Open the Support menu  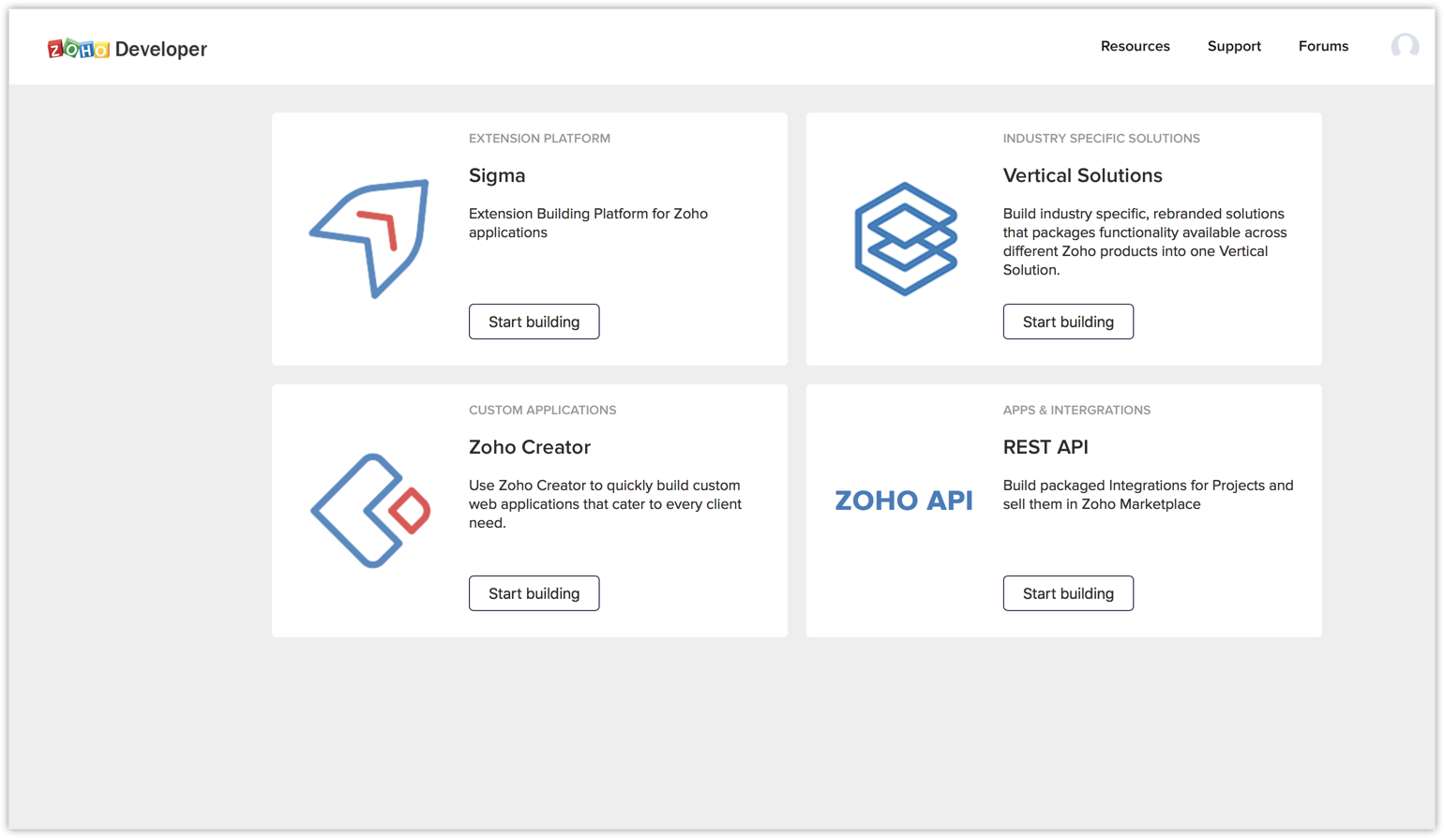click(1234, 46)
